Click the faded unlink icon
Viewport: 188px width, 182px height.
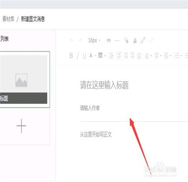coord(151,40)
